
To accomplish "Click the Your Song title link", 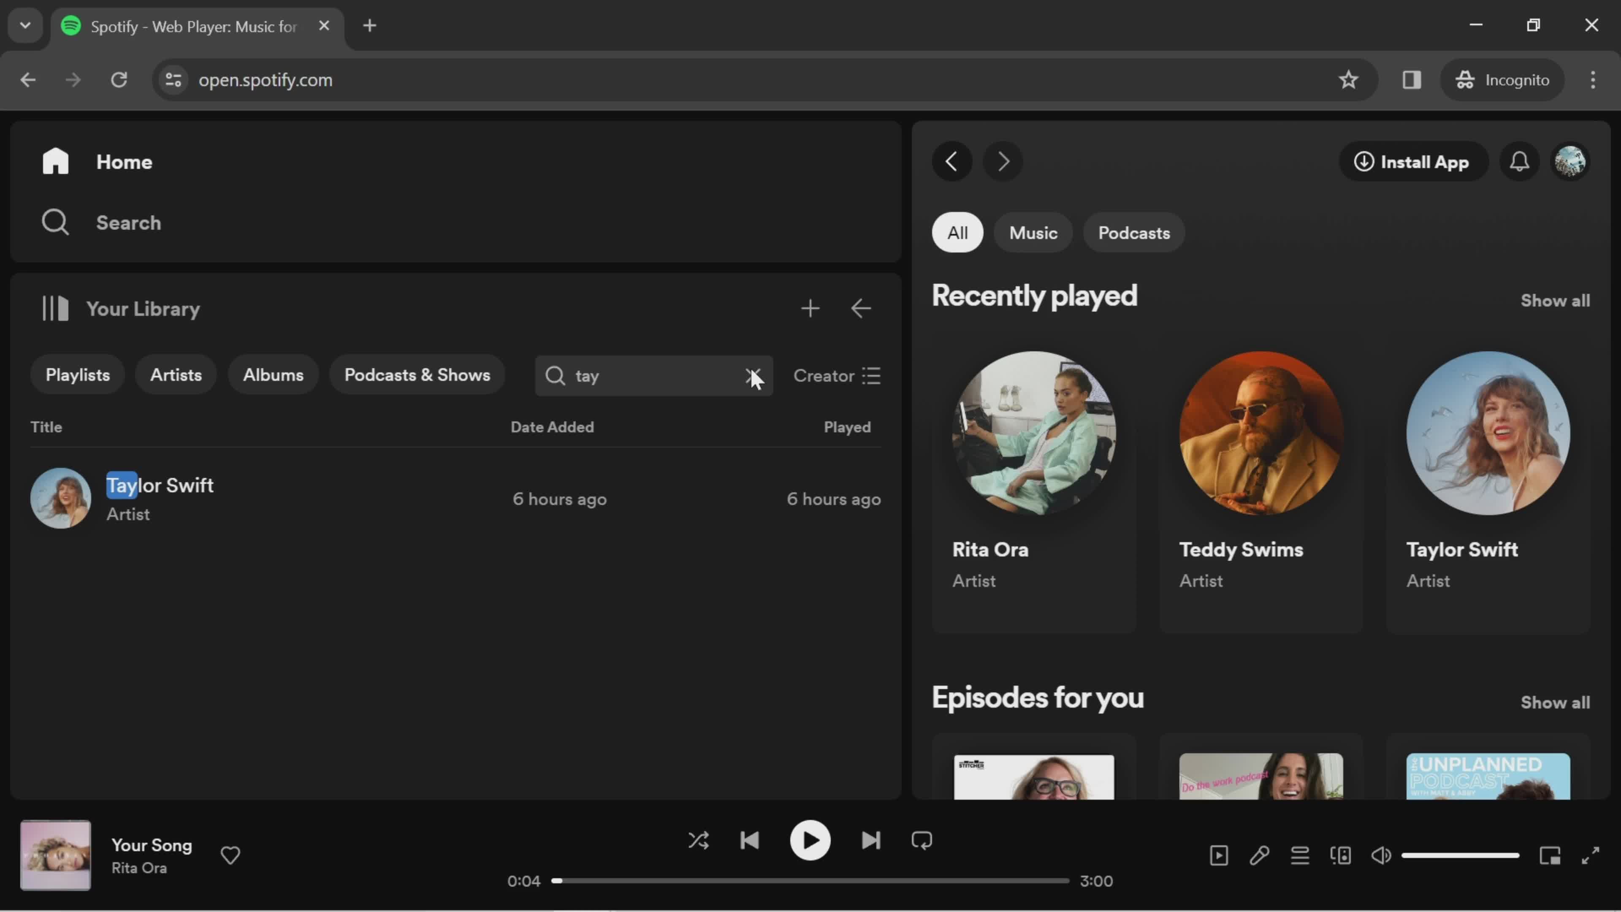I will [152, 845].
